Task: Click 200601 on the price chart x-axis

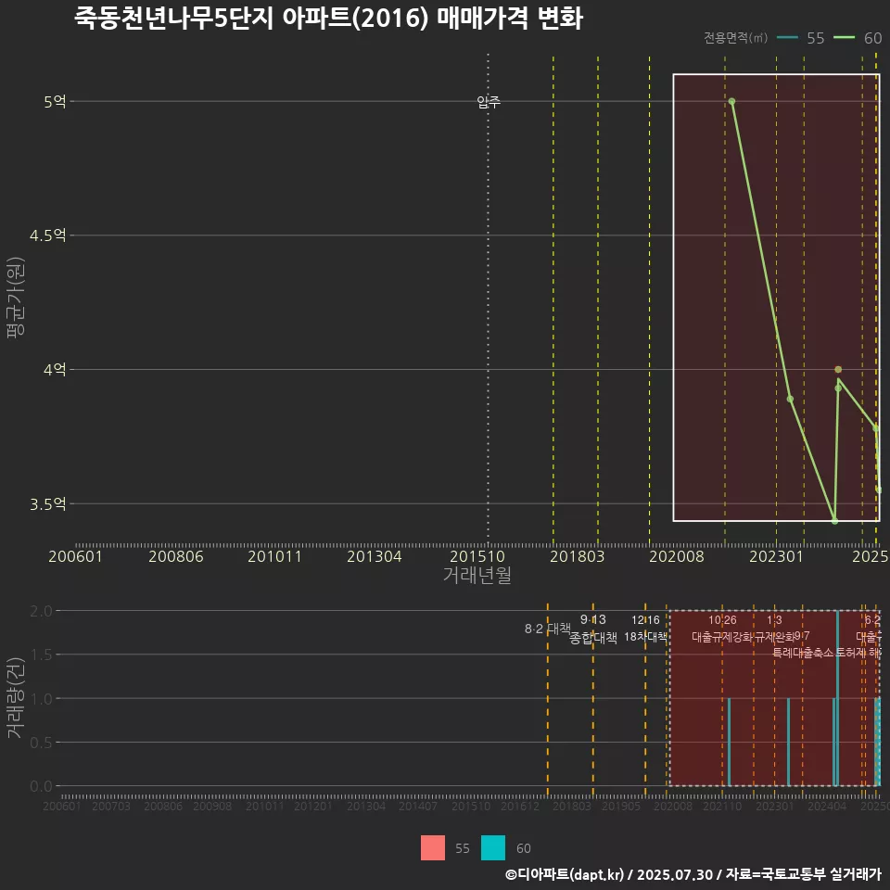Action: click(75, 556)
